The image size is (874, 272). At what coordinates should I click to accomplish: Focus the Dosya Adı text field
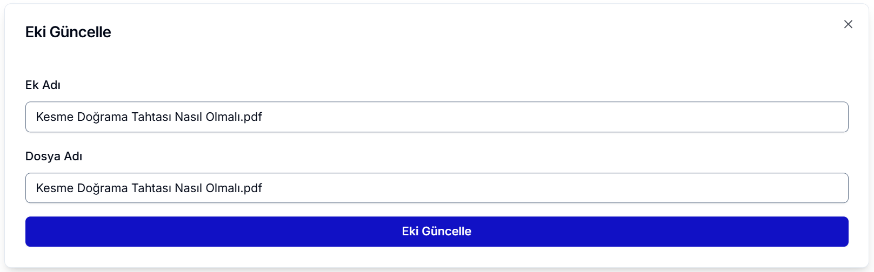click(x=436, y=188)
